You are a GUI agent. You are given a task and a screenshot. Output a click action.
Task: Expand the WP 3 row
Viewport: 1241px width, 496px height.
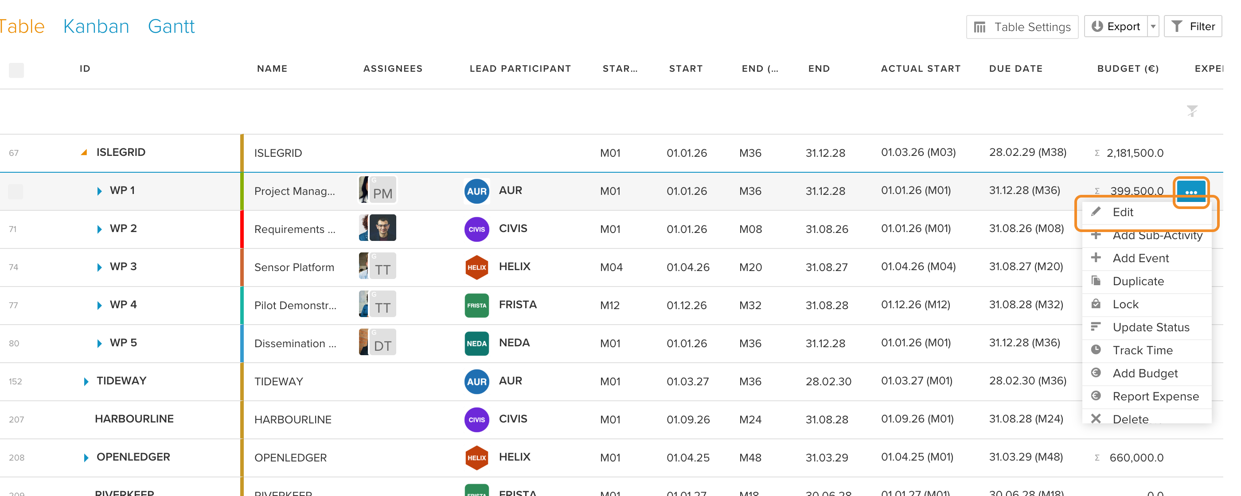pyautogui.click(x=99, y=267)
